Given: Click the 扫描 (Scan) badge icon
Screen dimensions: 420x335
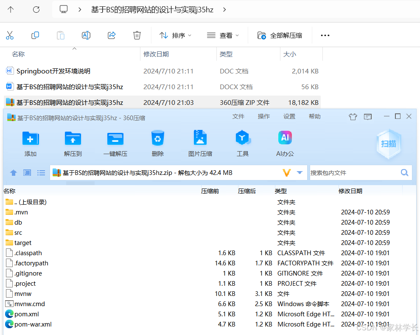Looking at the screenshot, I should coord(388,144).
